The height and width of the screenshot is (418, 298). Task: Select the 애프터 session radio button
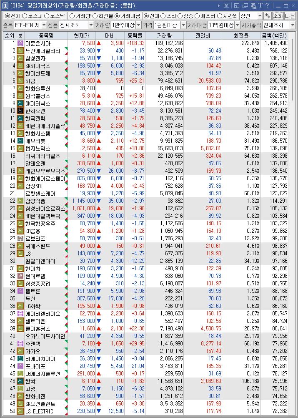point(197,16)
